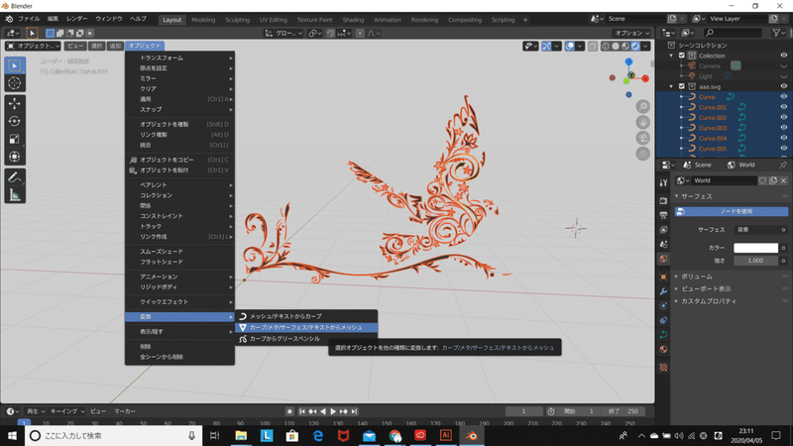The image size is (793, 446).
Task: Adjust the 強さ 1.000 value field
Action: click(x=755, y=261)
